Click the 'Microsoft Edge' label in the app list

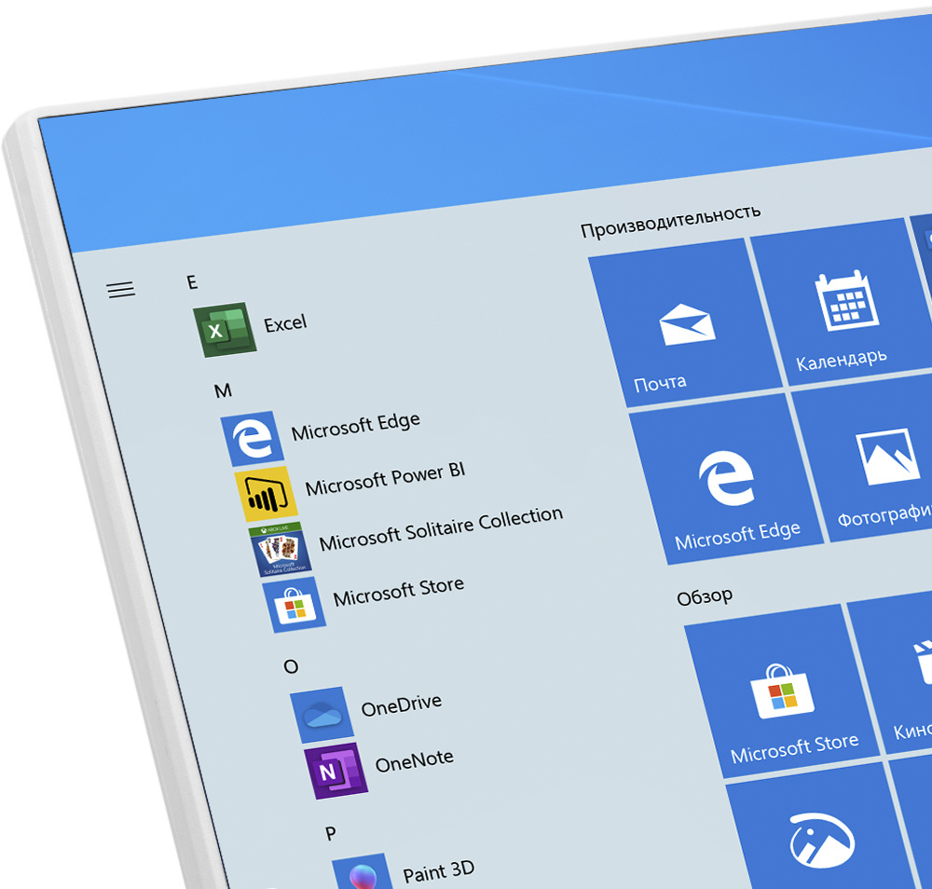click(355, 426)
